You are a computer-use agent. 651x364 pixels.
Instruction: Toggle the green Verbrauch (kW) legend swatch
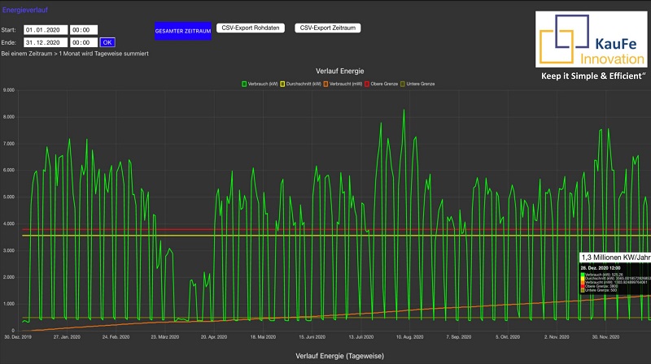click(245, 84)
